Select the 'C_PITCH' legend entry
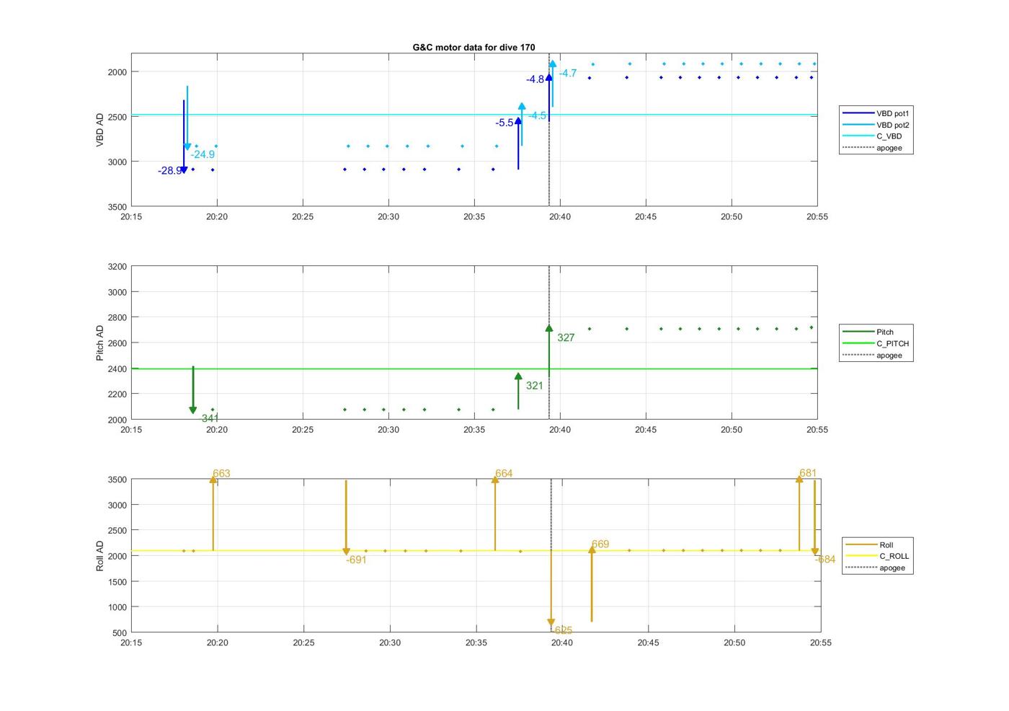 (876, 343)
